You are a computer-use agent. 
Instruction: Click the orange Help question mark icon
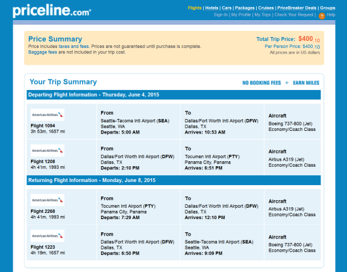click(322, 16)
